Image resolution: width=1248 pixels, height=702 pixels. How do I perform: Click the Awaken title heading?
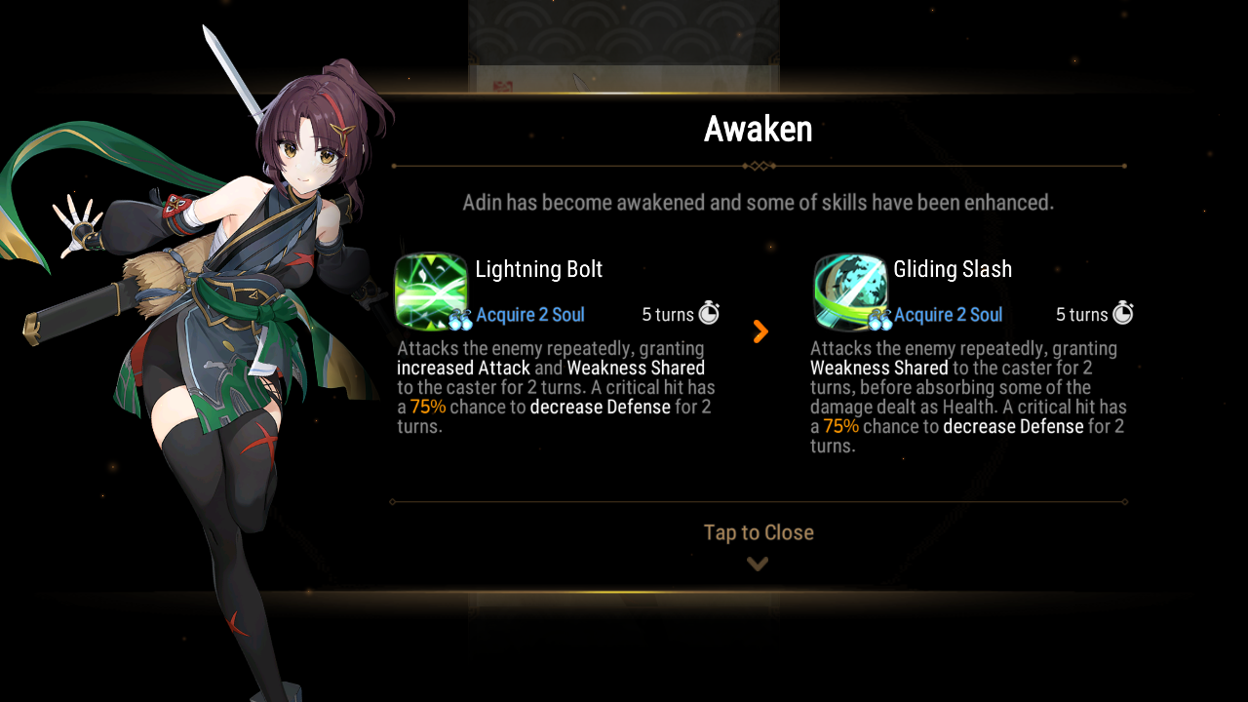(x=759, y=129)
